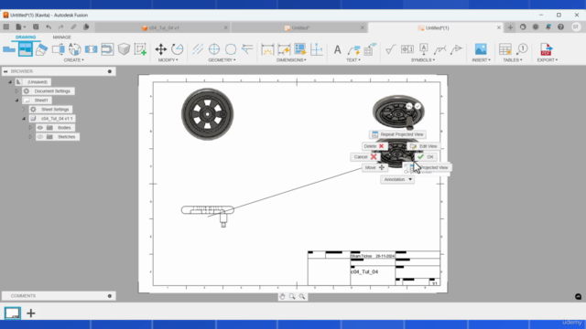
Task: Choose Repeat Projected View in marking menu
Action: tap(398, 134)
